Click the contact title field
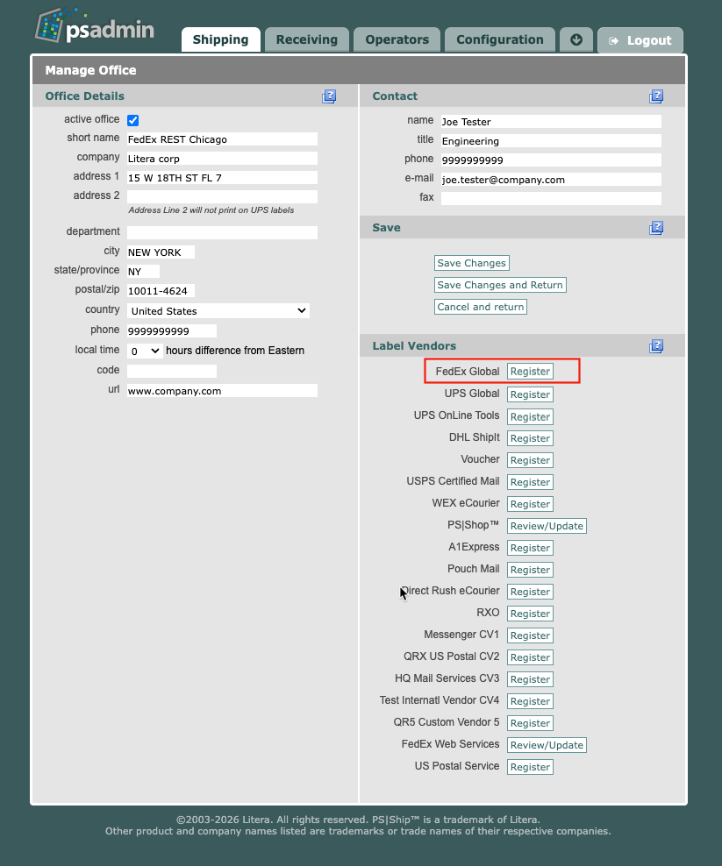 pyautogui.click(x=551, y=141)
